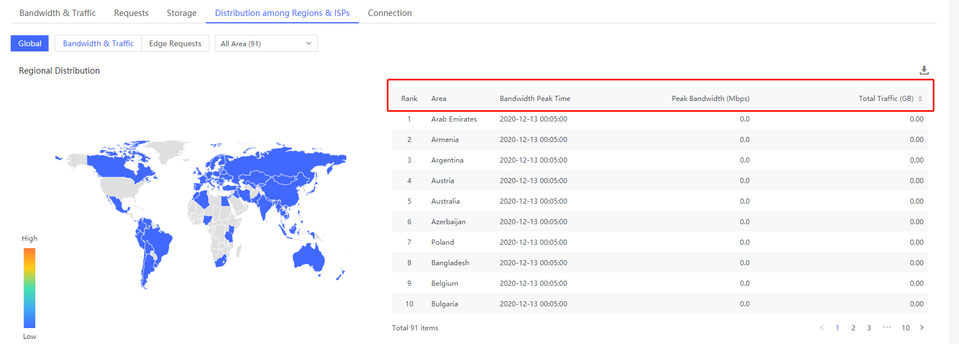959x344 pixels.
Task: Select the Argentina row
Action: 660,160
